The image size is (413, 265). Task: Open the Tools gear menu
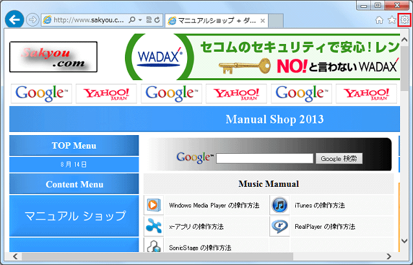coord(405,20)
